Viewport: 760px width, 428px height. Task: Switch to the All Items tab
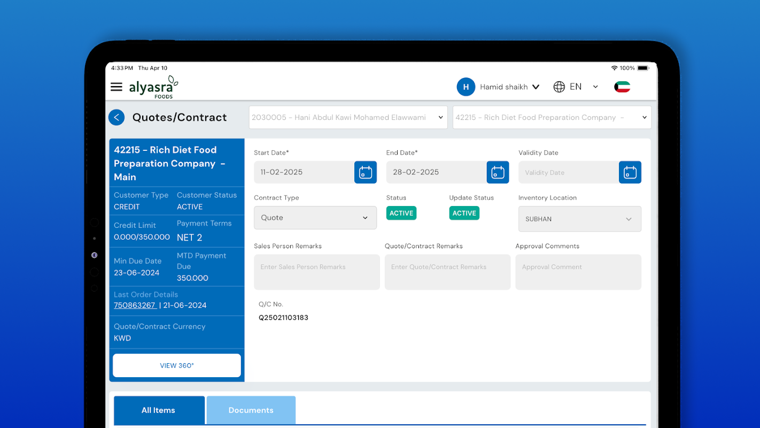[159, 410]
